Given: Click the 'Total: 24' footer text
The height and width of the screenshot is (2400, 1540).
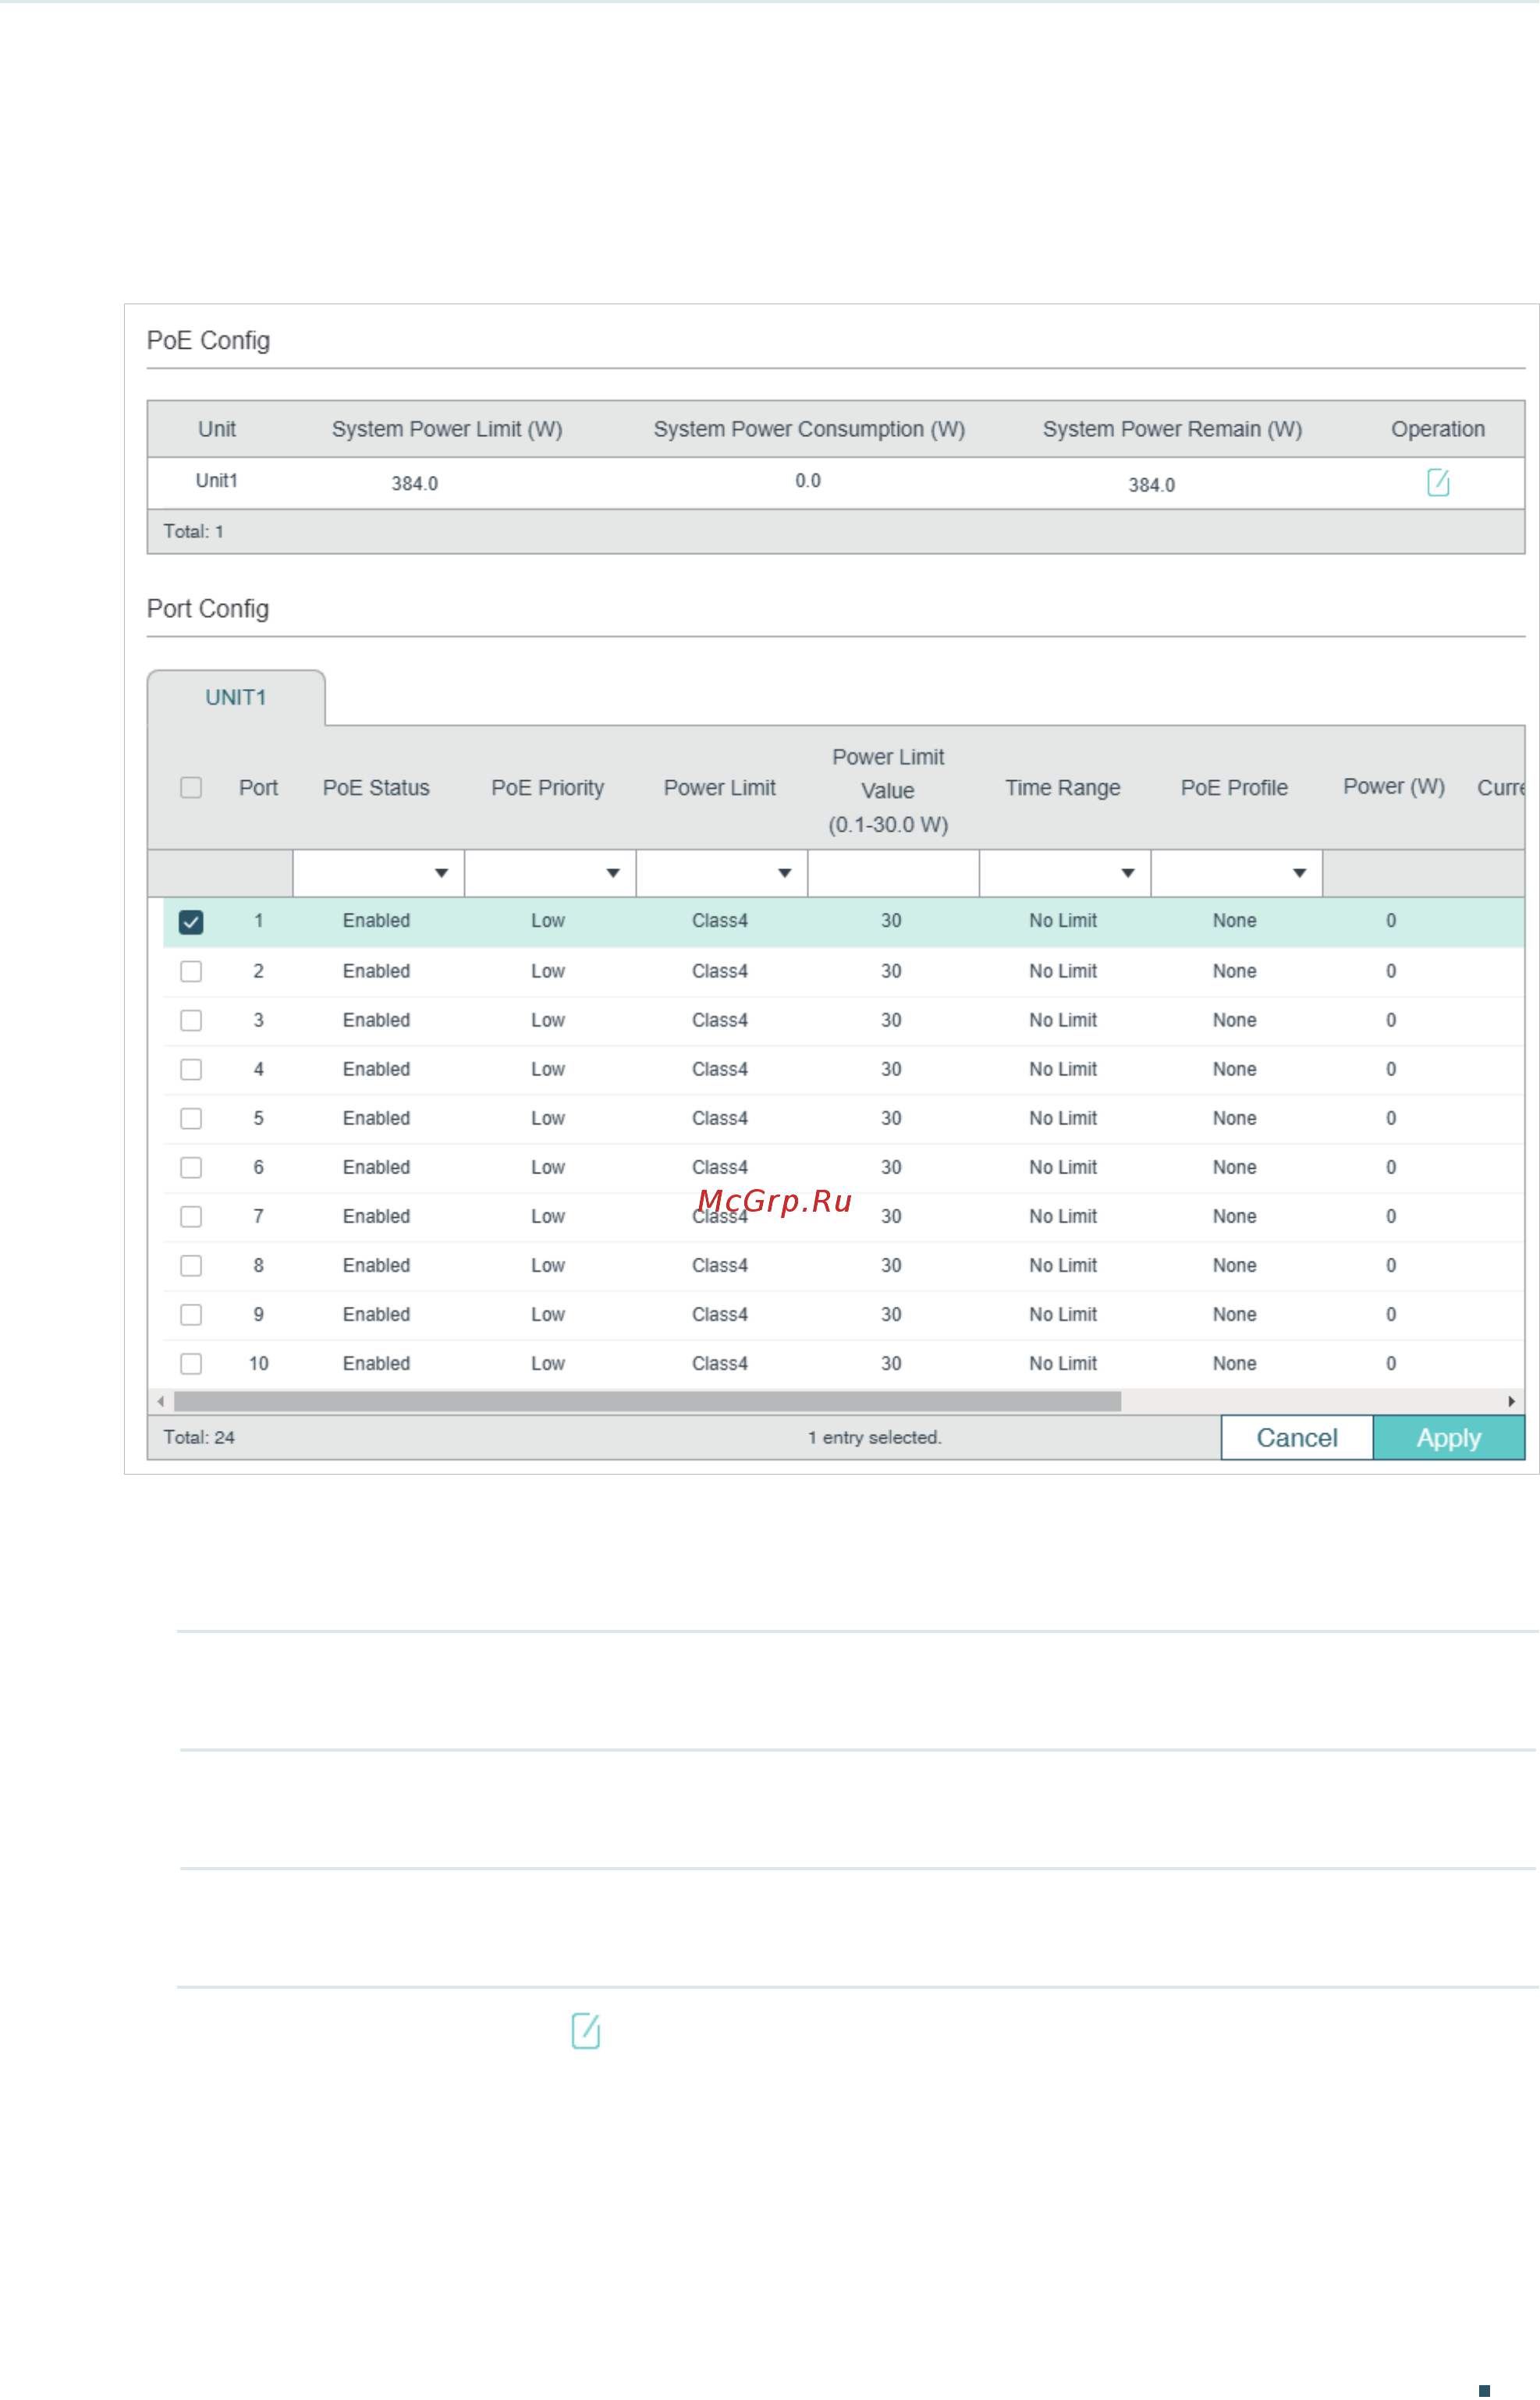Looking at the screenshot, I should [199, 1438].
